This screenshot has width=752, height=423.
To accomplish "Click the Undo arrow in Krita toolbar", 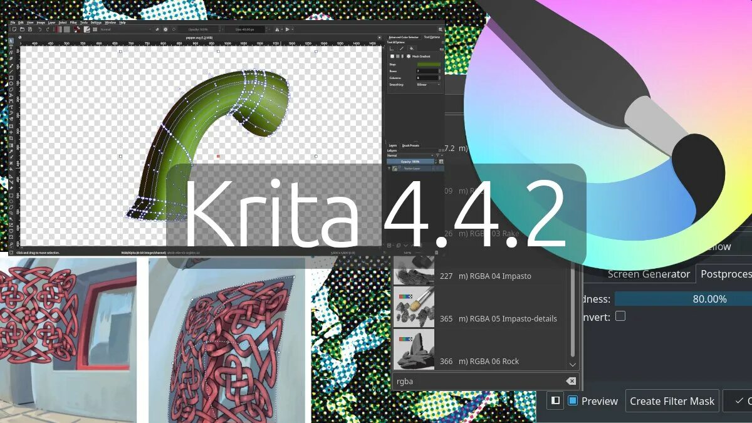I will 39,29.
